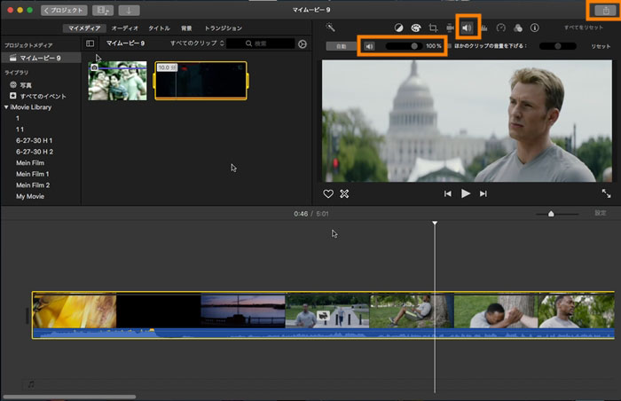Click the すべてをリセット button
621x401 pixels.
pos(582,28)
